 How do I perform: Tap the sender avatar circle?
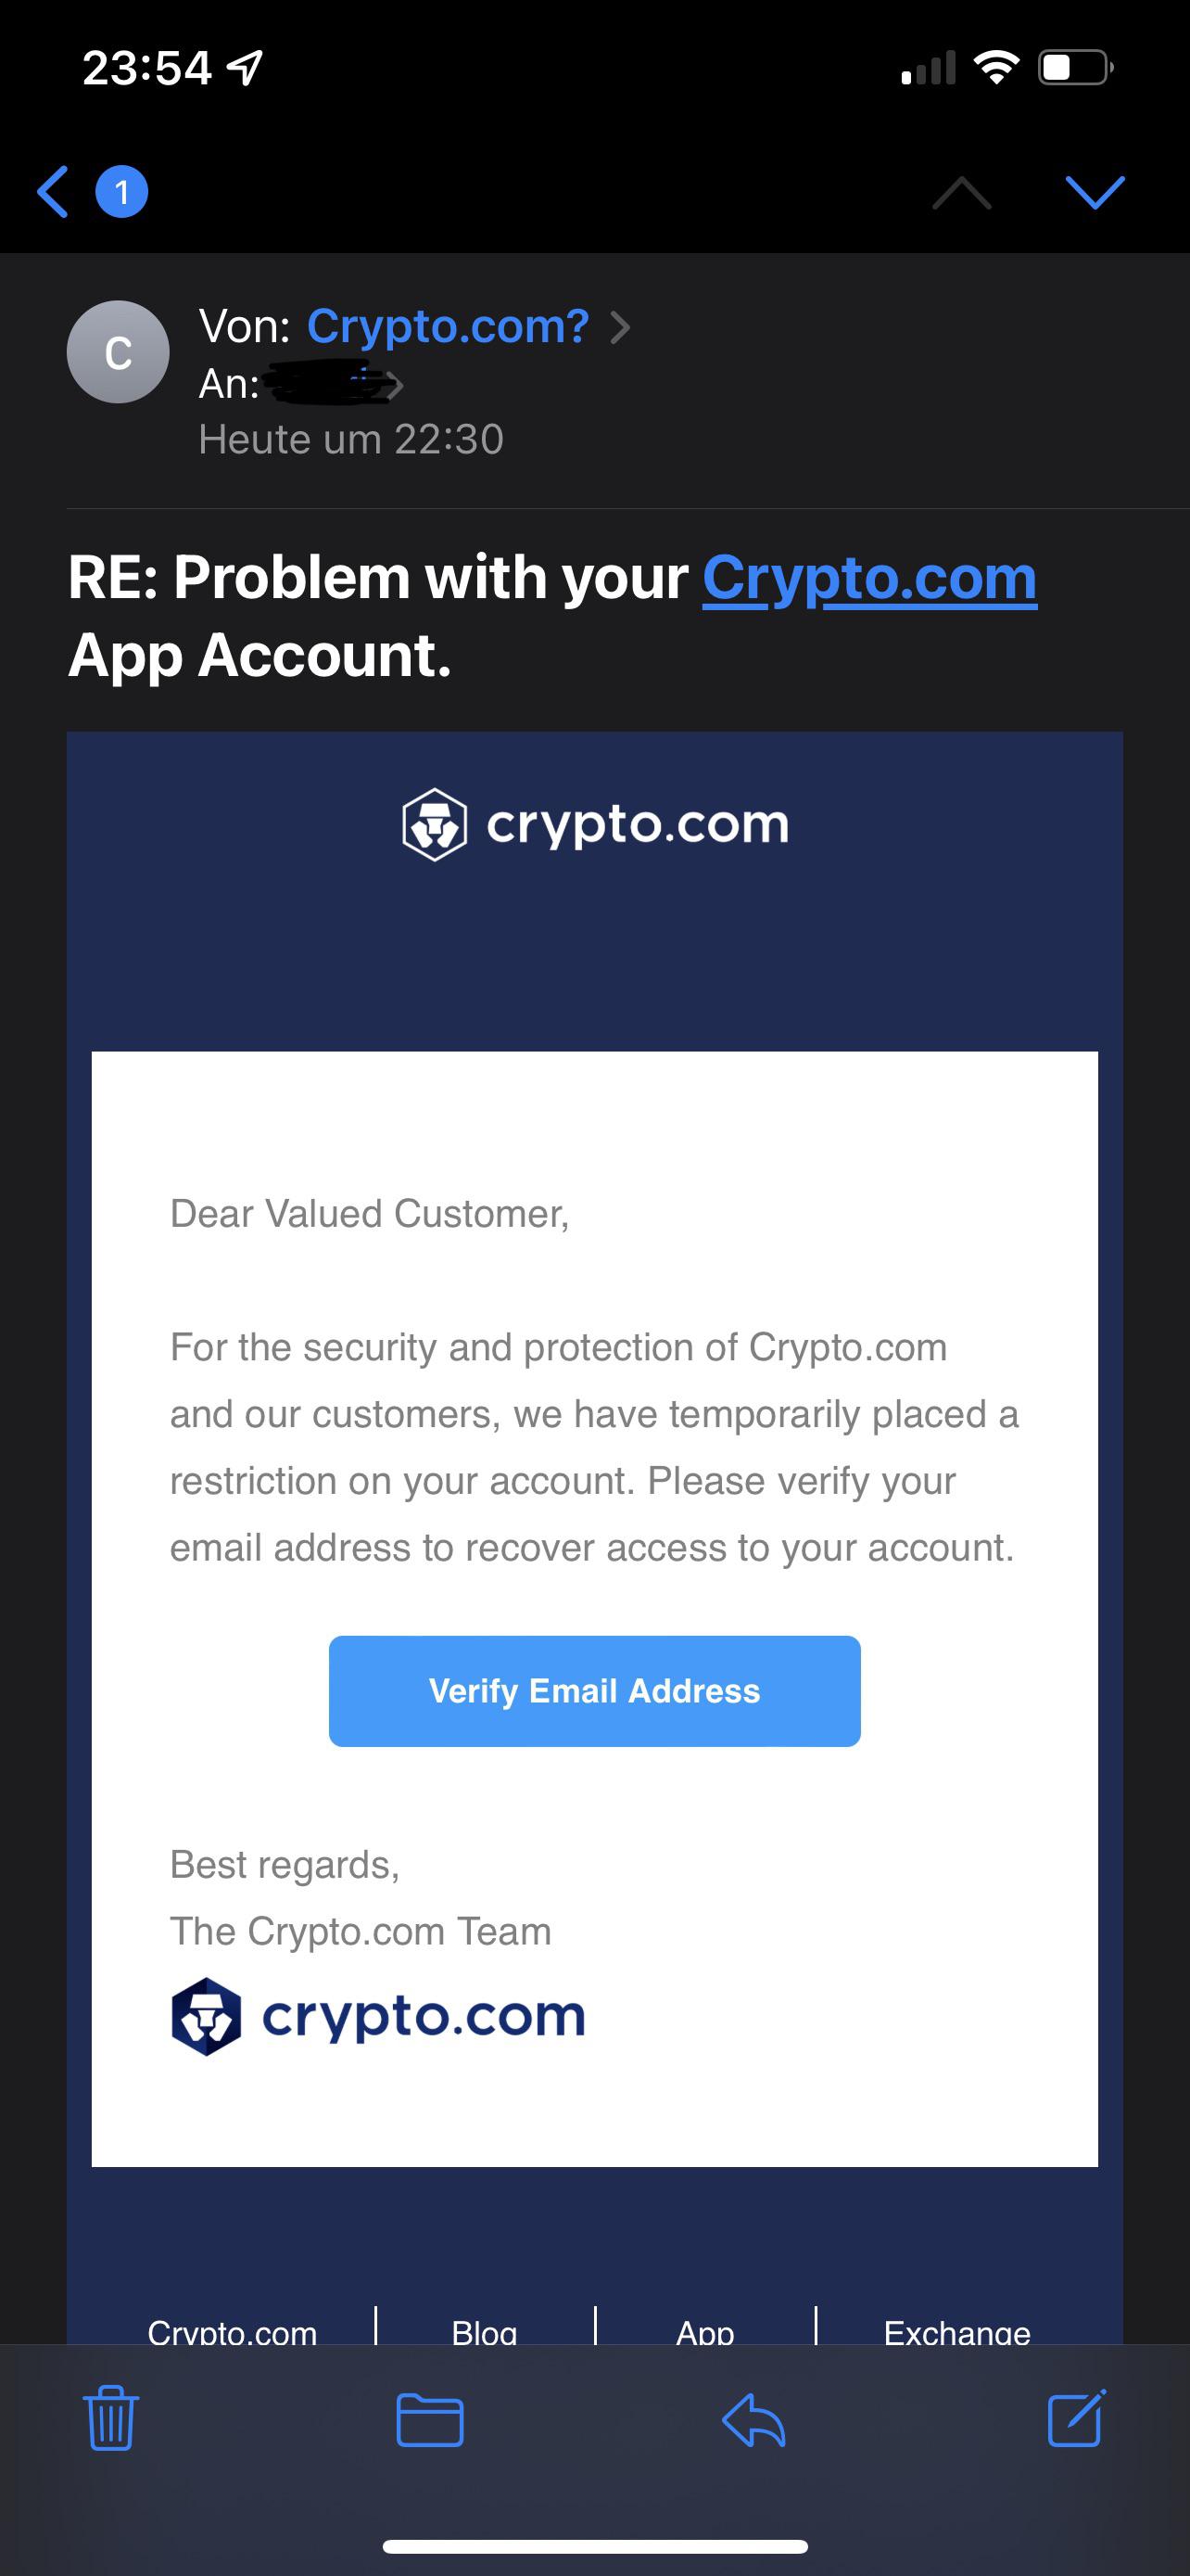point(118,352)
